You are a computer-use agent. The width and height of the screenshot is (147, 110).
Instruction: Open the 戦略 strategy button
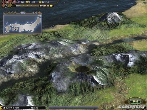pos(135,101)
